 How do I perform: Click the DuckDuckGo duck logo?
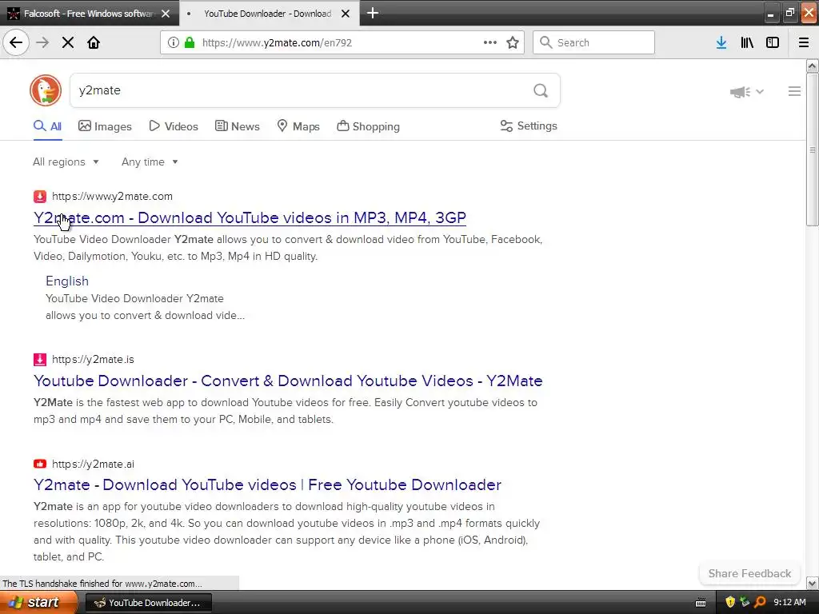pyautogui.click(x=46, y=90)
